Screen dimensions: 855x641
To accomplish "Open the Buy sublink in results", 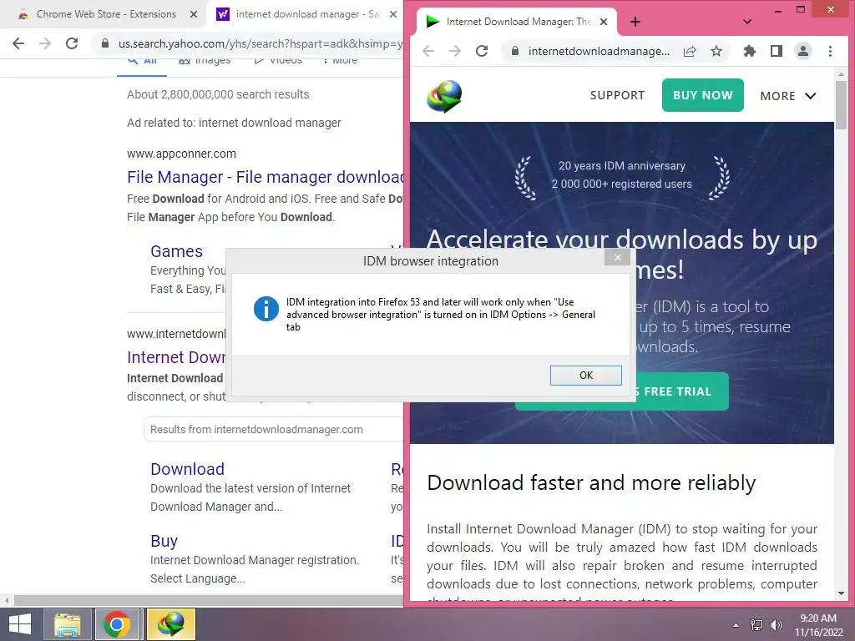I will pos(164,541).
